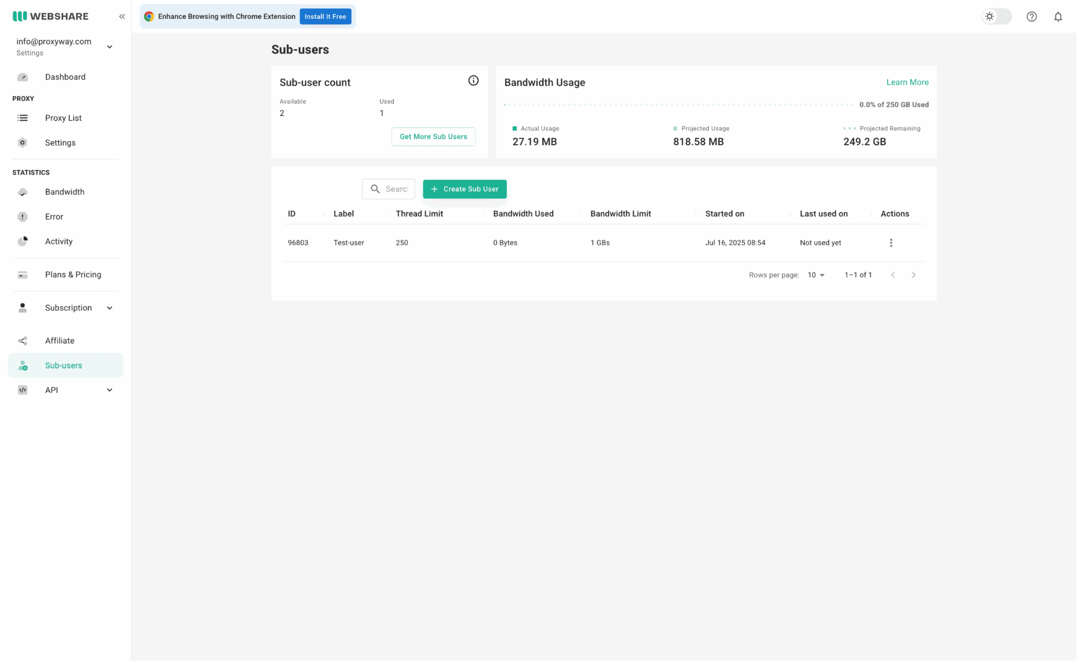Click the Get More Sub Users button
This screenshot has width=1077, height=661.
pos(433,137)
